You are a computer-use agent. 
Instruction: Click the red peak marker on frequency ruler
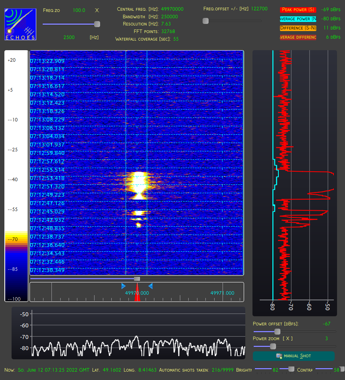137,292
